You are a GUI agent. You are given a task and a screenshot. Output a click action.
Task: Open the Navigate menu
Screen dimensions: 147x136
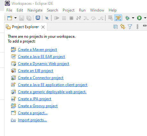pos(35,10)
